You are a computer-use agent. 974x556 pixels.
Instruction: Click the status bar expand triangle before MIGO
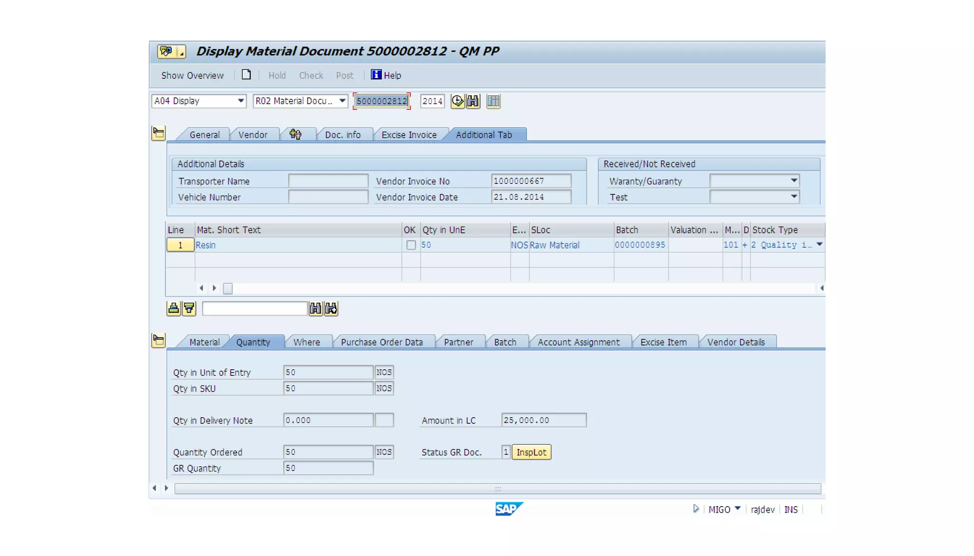coord(696,509)
